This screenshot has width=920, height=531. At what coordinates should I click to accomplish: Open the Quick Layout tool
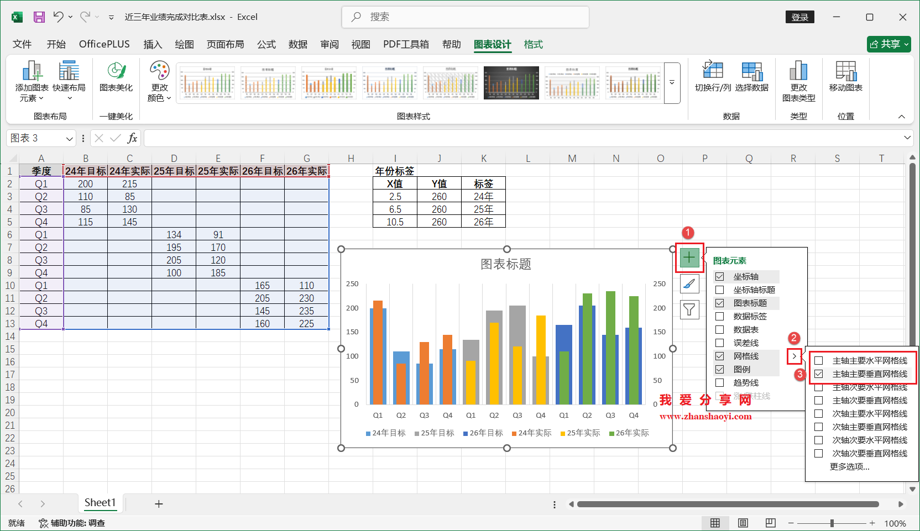coord(69,81)
